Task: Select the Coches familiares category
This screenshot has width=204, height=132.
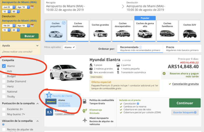Action: click(167, 31)
